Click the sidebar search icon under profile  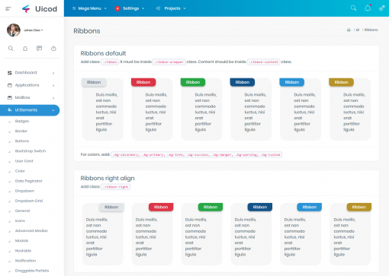[x=11, y=48]
